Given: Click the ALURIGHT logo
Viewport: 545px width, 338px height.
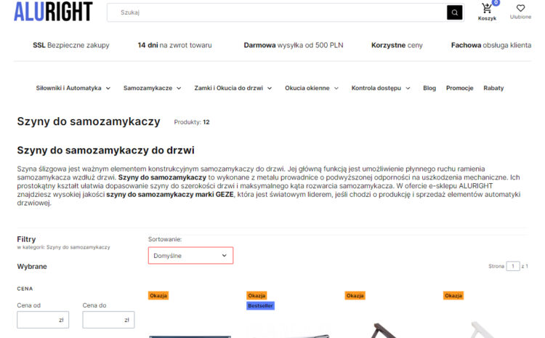Looking at the screenshot, I should (53, 12).
